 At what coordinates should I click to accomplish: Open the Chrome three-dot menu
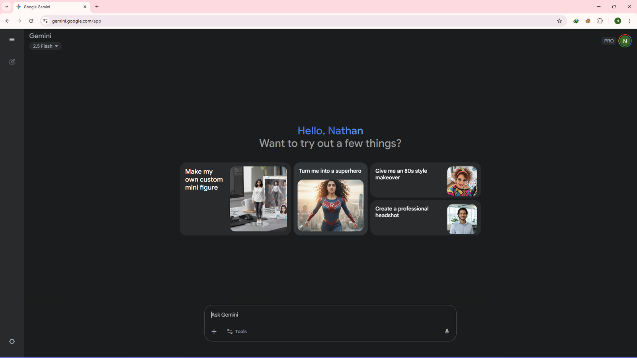[629, 21]
